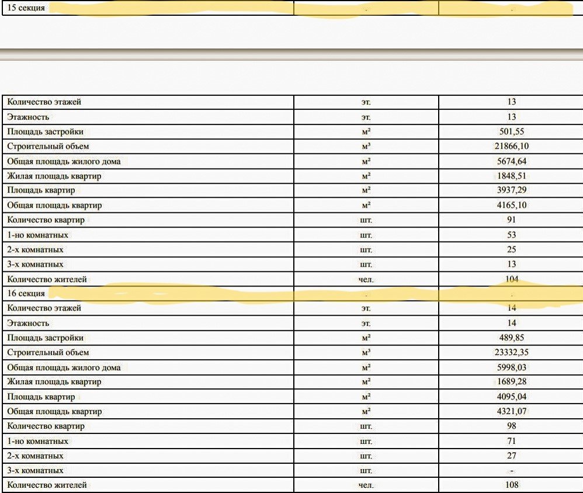Select the value 4165,10
Screen dimensions: 583x493
[x=512, y=205]
